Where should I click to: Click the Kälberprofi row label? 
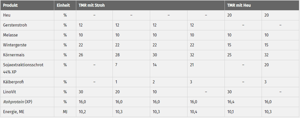[x=13, y=82]
